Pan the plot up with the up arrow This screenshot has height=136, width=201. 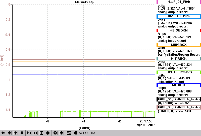click(16, 133)
